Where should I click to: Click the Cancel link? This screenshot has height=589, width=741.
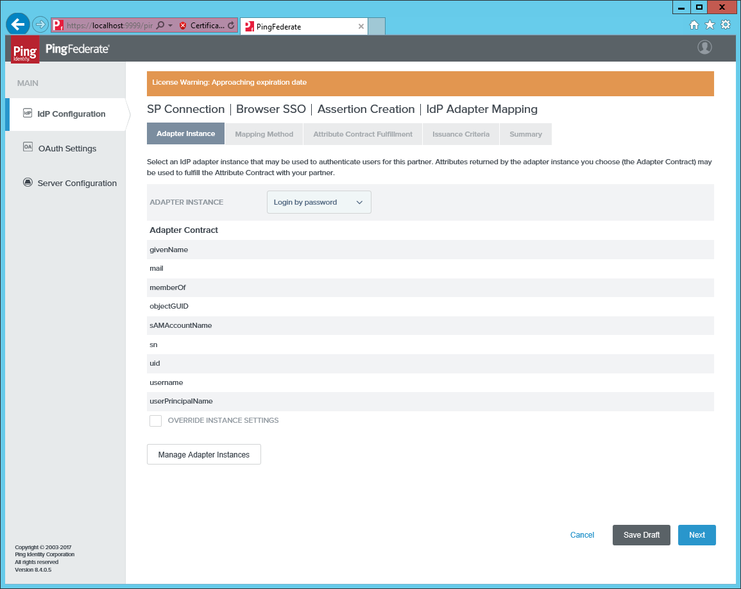[x=583, y=535]
